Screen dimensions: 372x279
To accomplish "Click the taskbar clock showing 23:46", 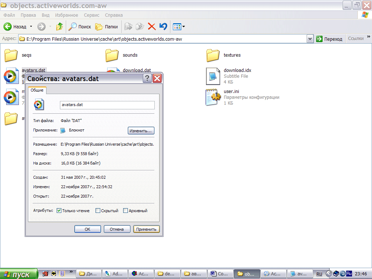I will tap(361, 274).
